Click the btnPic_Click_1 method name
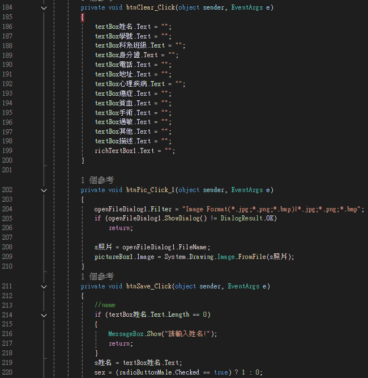This screenshot has height=378, width=368. 151,190
